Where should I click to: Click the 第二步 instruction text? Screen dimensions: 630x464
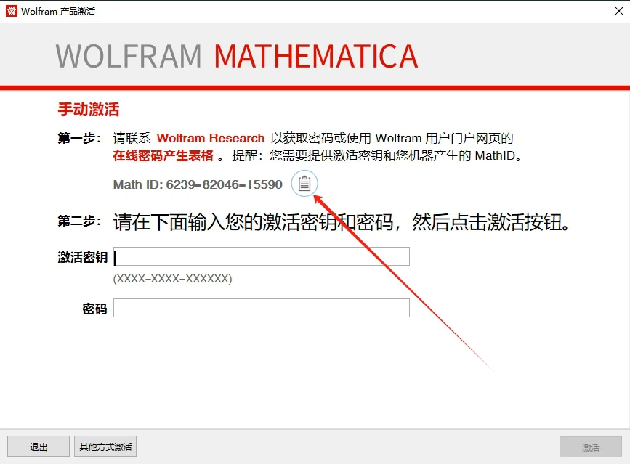(x=342, y=222)
